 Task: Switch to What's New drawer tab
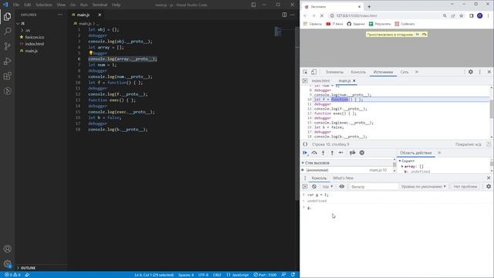point(343,178)
